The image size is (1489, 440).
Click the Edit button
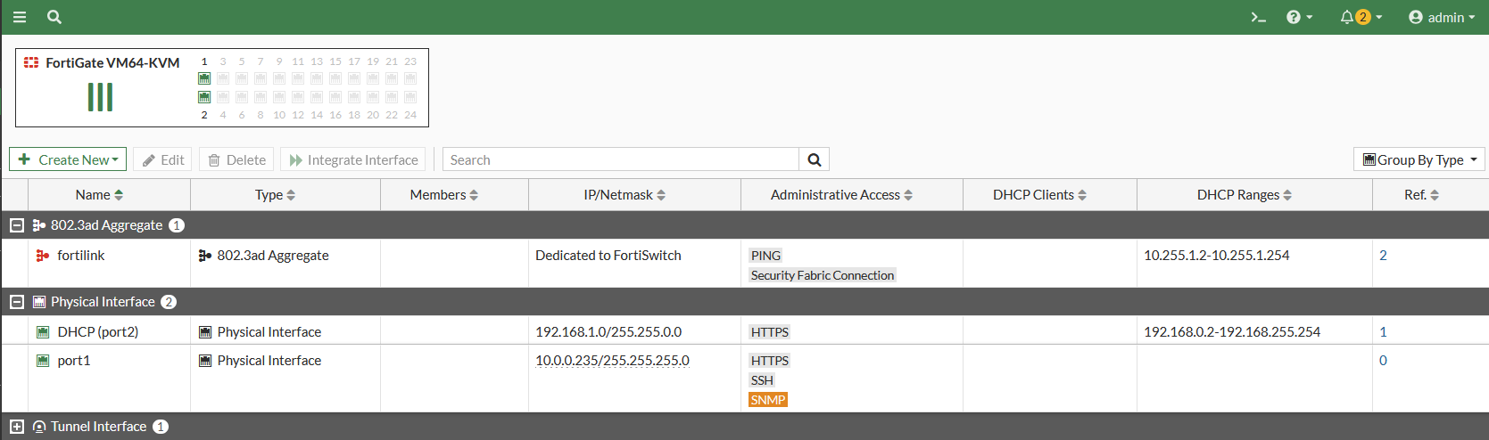(x=163, y=159)
